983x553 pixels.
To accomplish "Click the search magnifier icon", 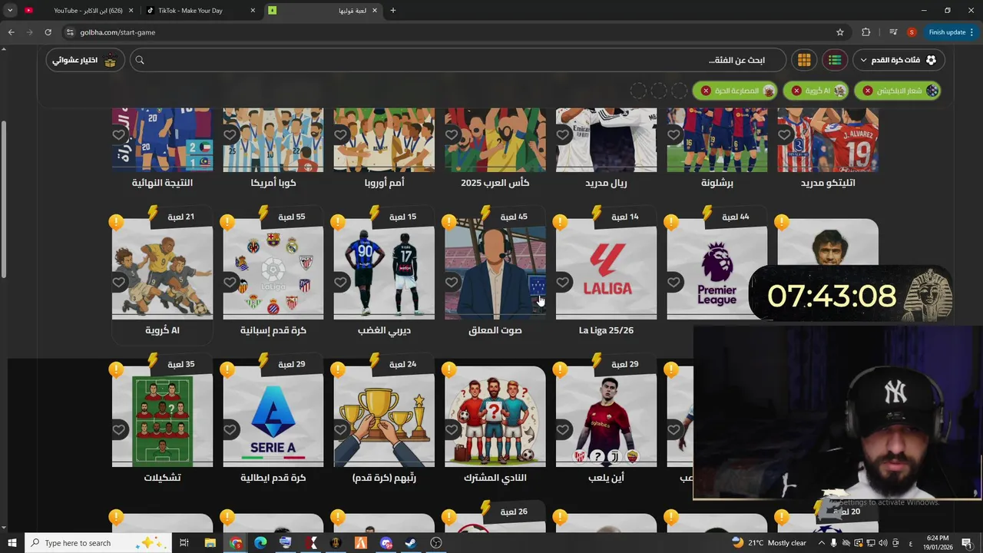I will (x=140, y=60).
